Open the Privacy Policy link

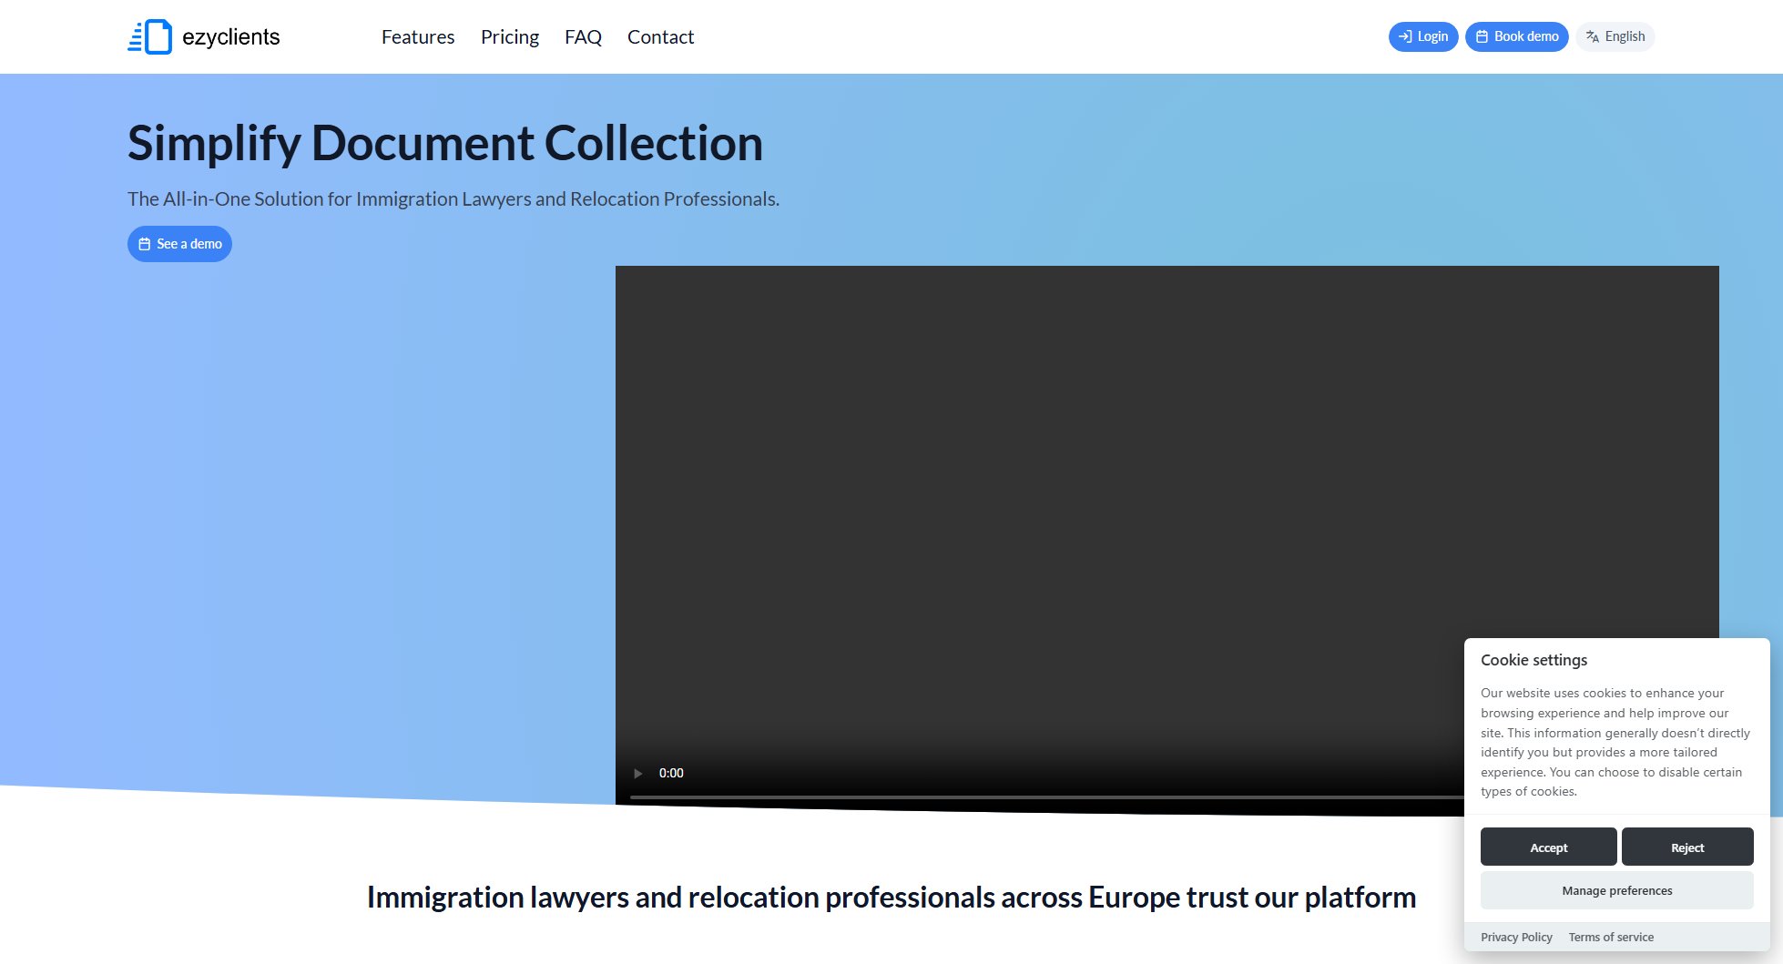pyautogui.click(x=1516, y=937)
